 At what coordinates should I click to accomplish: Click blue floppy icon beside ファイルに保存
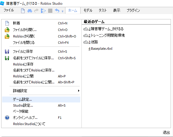(x=7, y=52)
